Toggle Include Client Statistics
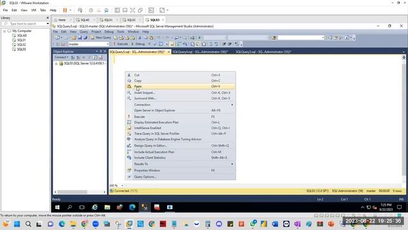Screen dimensions: 408x230 point(180,158)
